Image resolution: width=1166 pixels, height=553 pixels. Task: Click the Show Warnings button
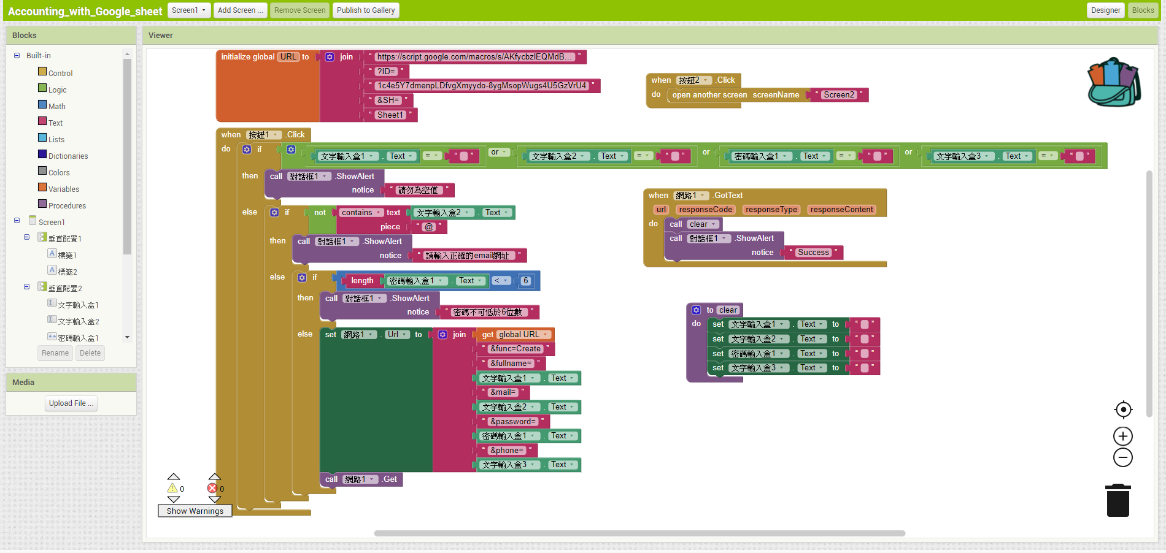point(195,511)
